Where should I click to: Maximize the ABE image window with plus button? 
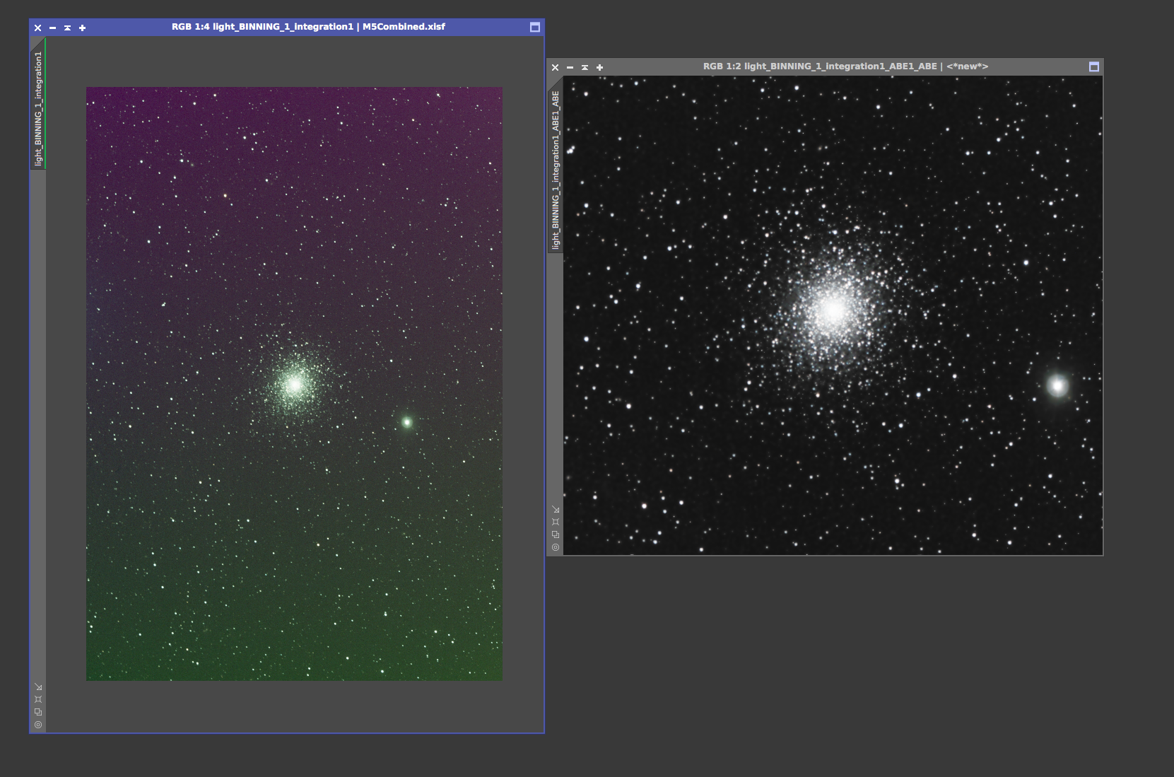599,68
